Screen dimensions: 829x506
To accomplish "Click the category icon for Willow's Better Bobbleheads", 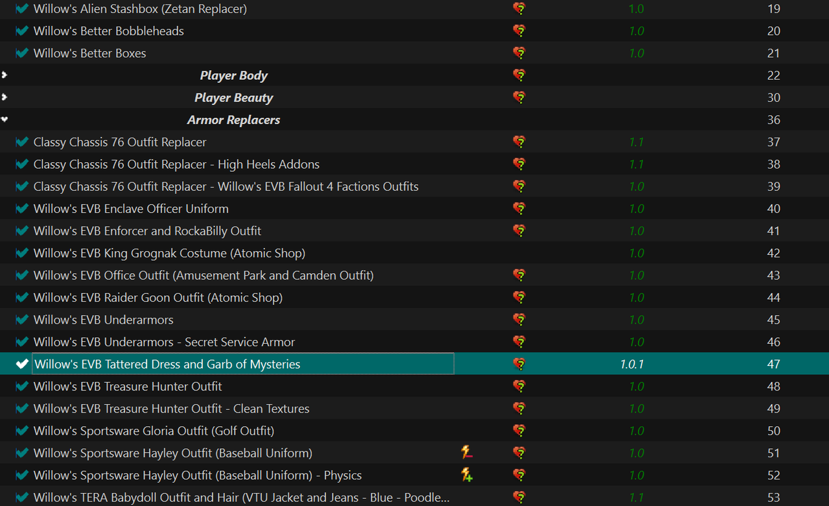I will (519, 31).
